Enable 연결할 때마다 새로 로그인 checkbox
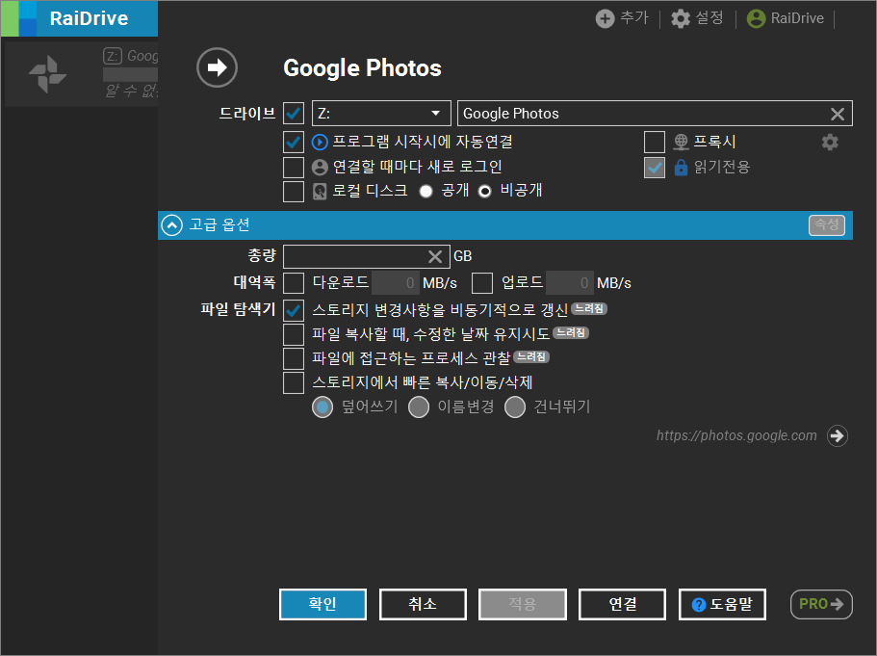Viewport: 877px width, 656px height. [294, 167]
